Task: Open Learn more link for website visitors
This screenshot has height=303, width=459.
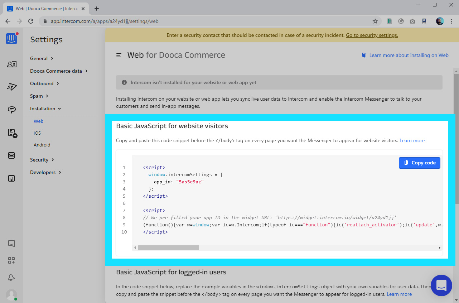Action: pyautogui.click(x=412, y=140)
